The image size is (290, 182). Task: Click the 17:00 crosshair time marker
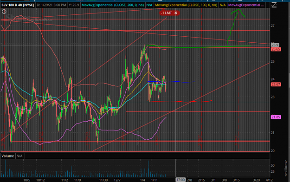pos(180,180)
